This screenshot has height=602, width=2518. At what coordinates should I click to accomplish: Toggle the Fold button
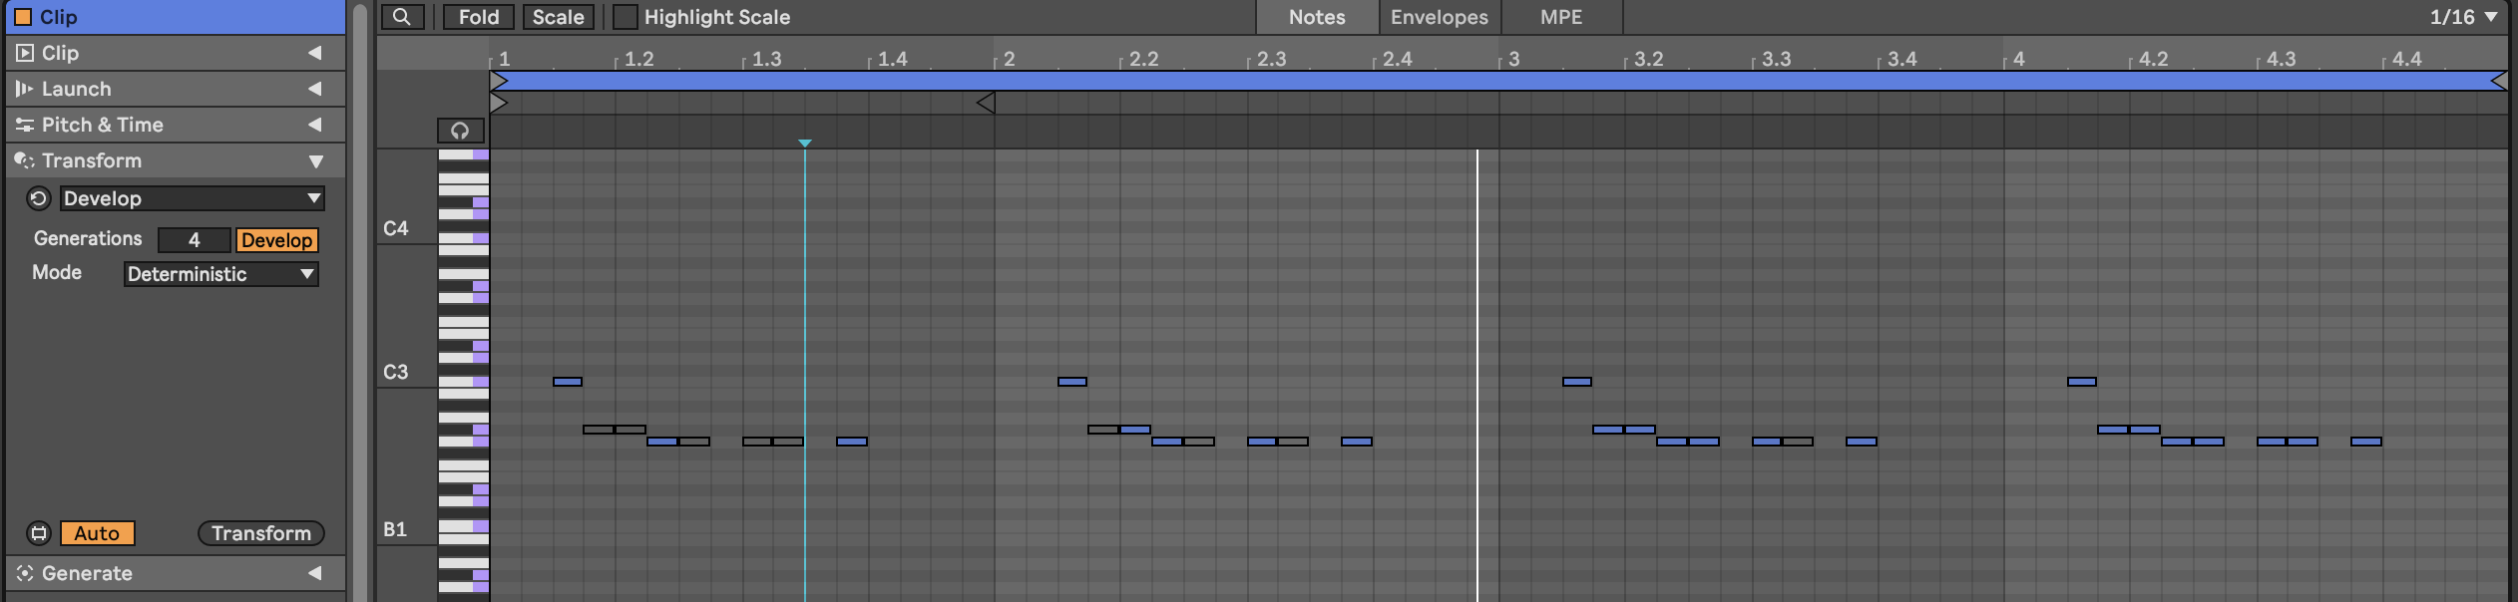479,17
